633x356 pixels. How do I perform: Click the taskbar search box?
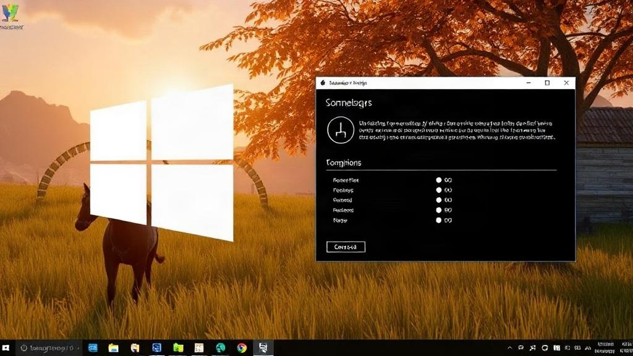[x=48, y=348]
